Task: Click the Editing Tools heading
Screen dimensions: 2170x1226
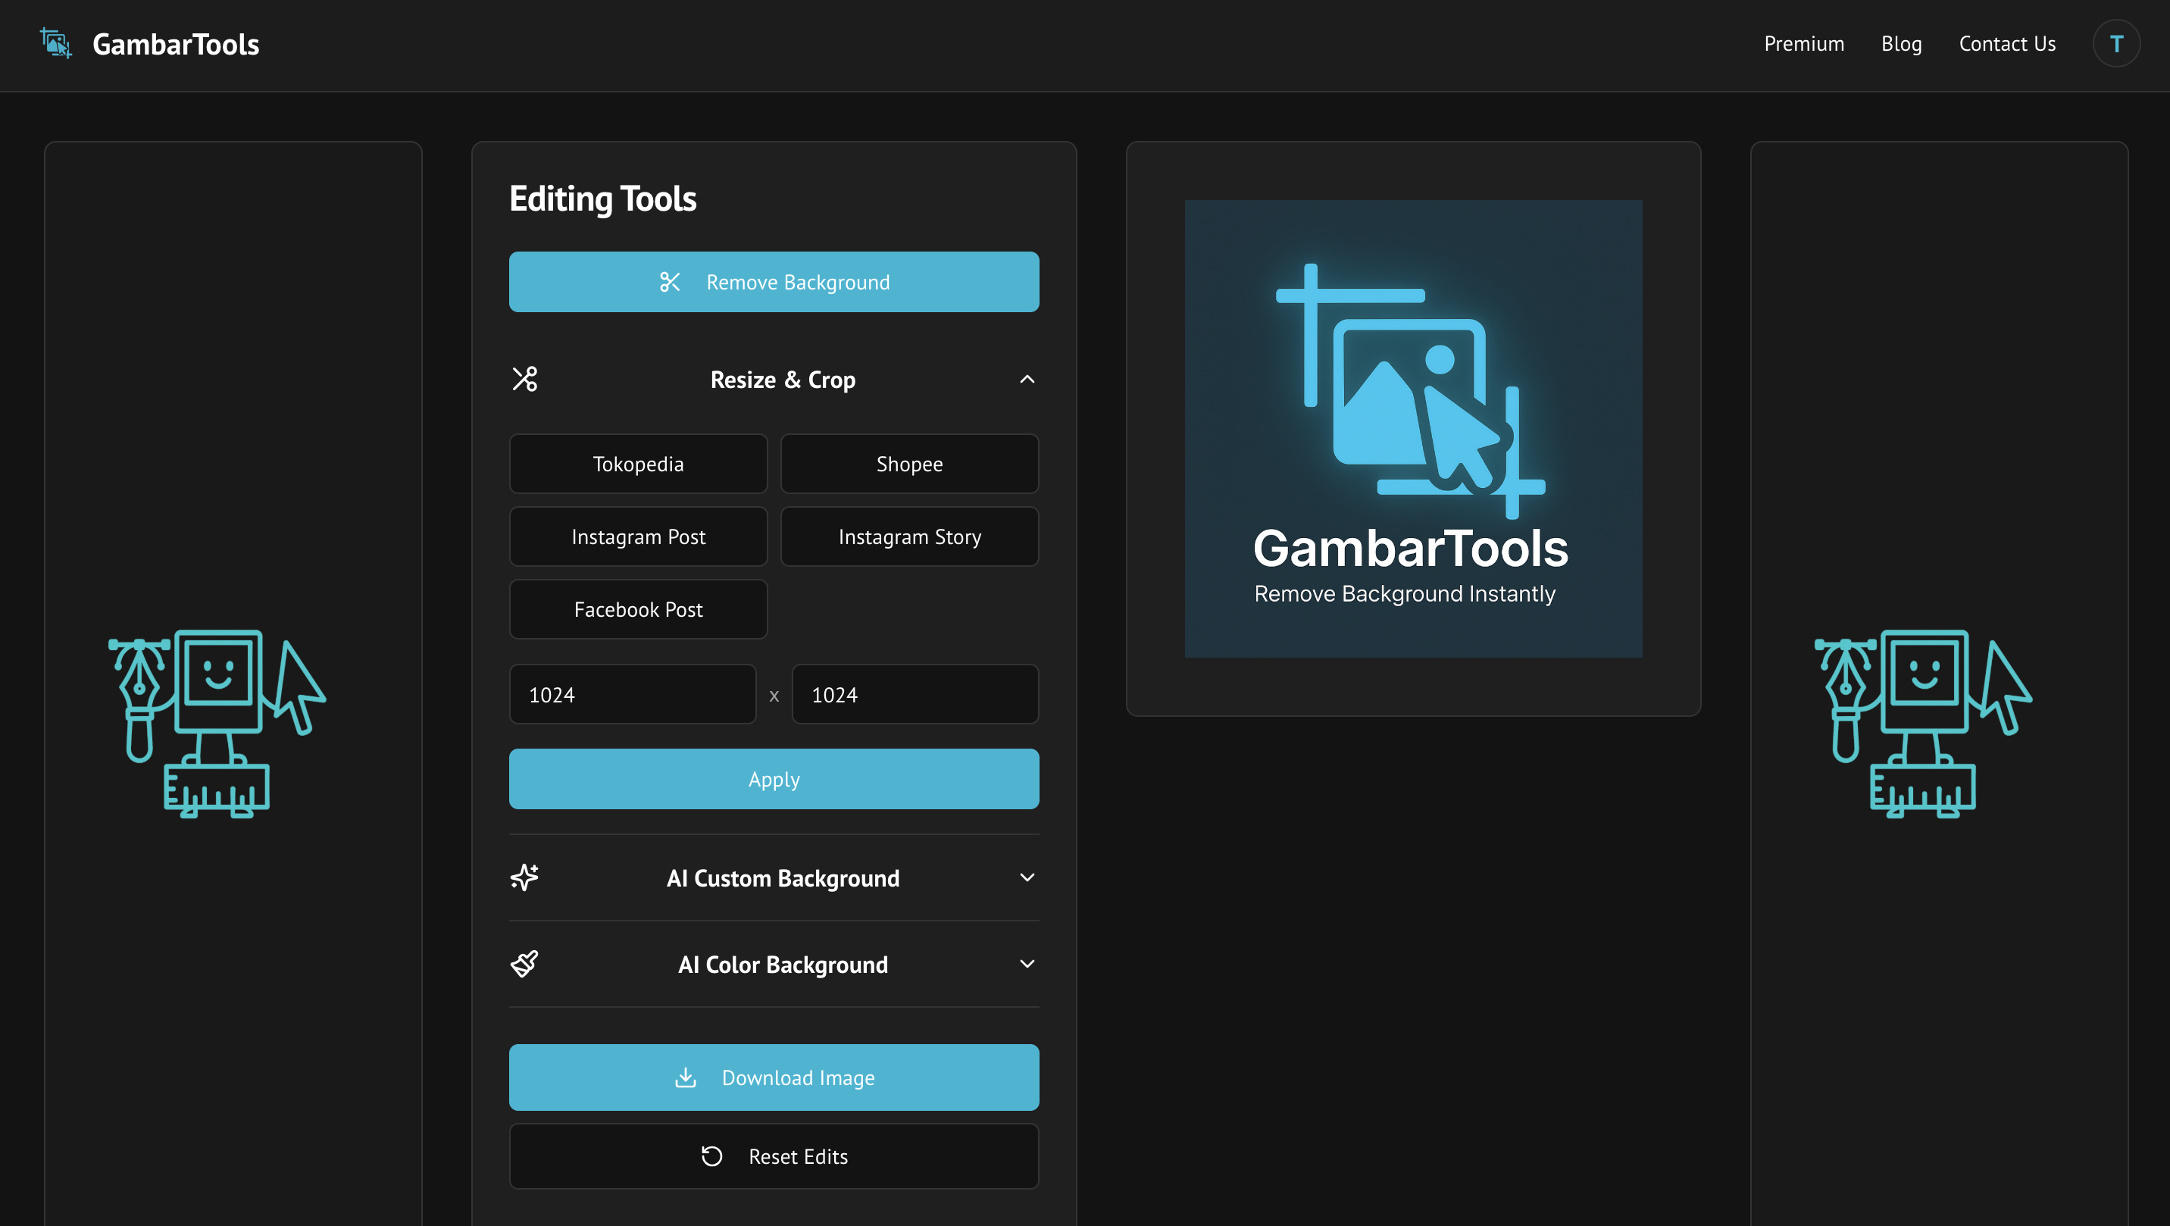Action: coord(602,200)
